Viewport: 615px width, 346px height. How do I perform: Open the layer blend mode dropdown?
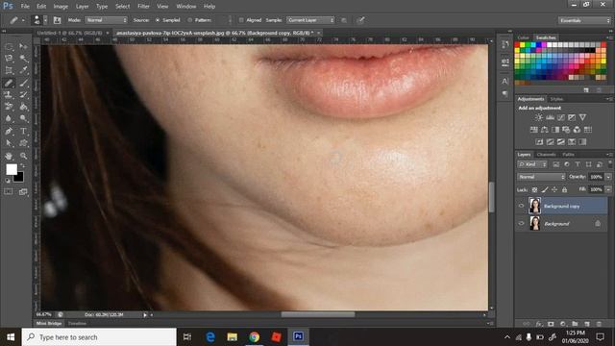point(541,177)
